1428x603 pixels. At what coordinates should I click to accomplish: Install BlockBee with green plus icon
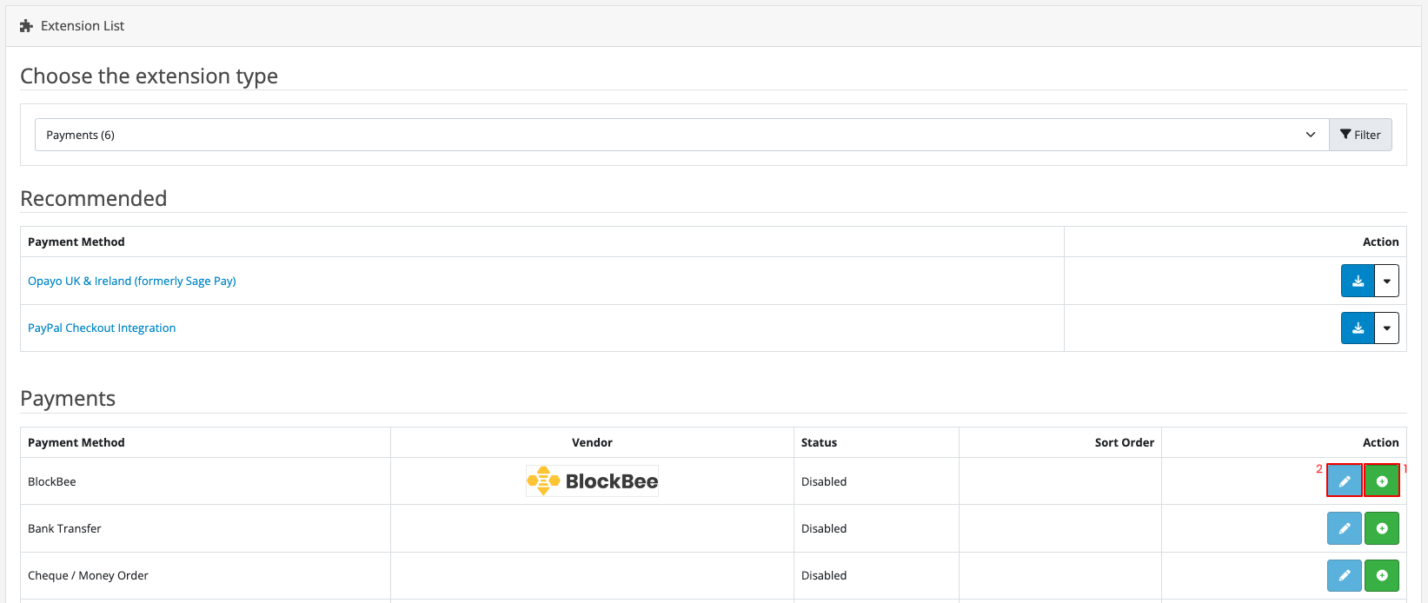coord(1381,480)
